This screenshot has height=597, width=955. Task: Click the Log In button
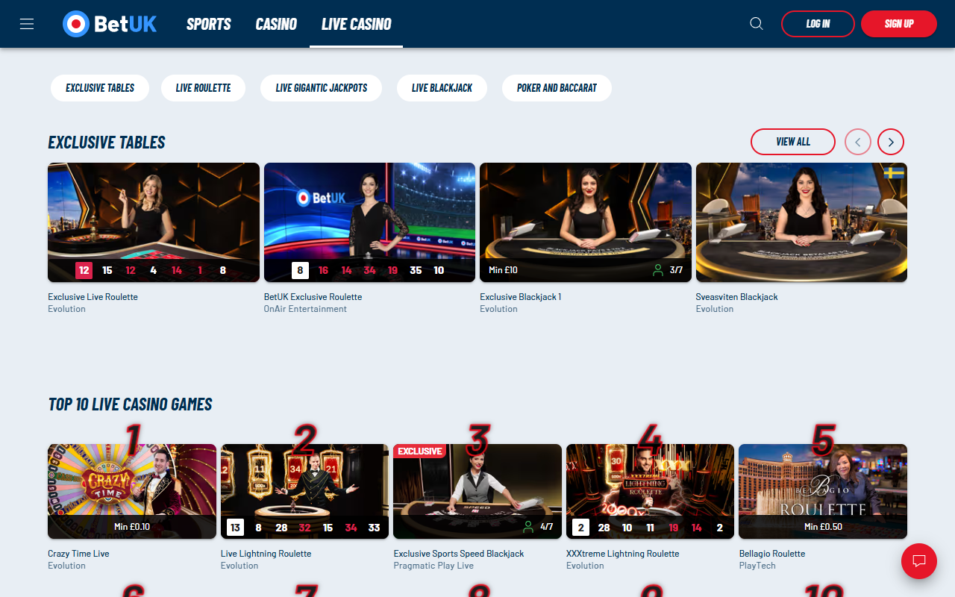tap(818, 24)
